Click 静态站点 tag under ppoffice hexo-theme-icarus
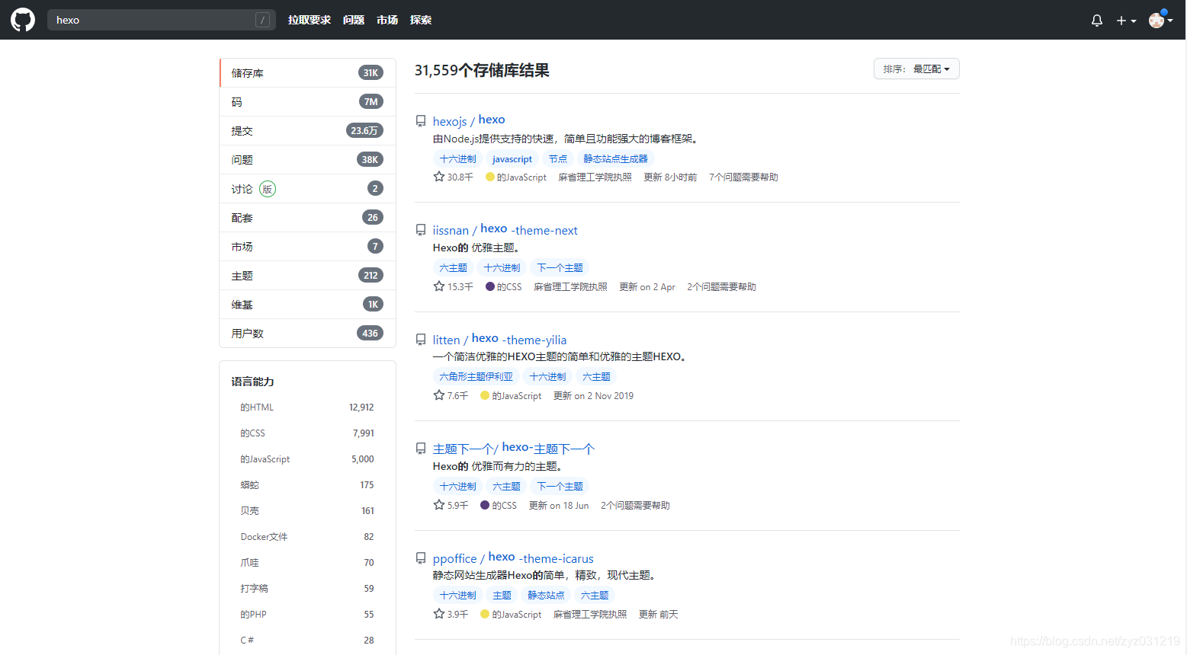 pos(546,596)
